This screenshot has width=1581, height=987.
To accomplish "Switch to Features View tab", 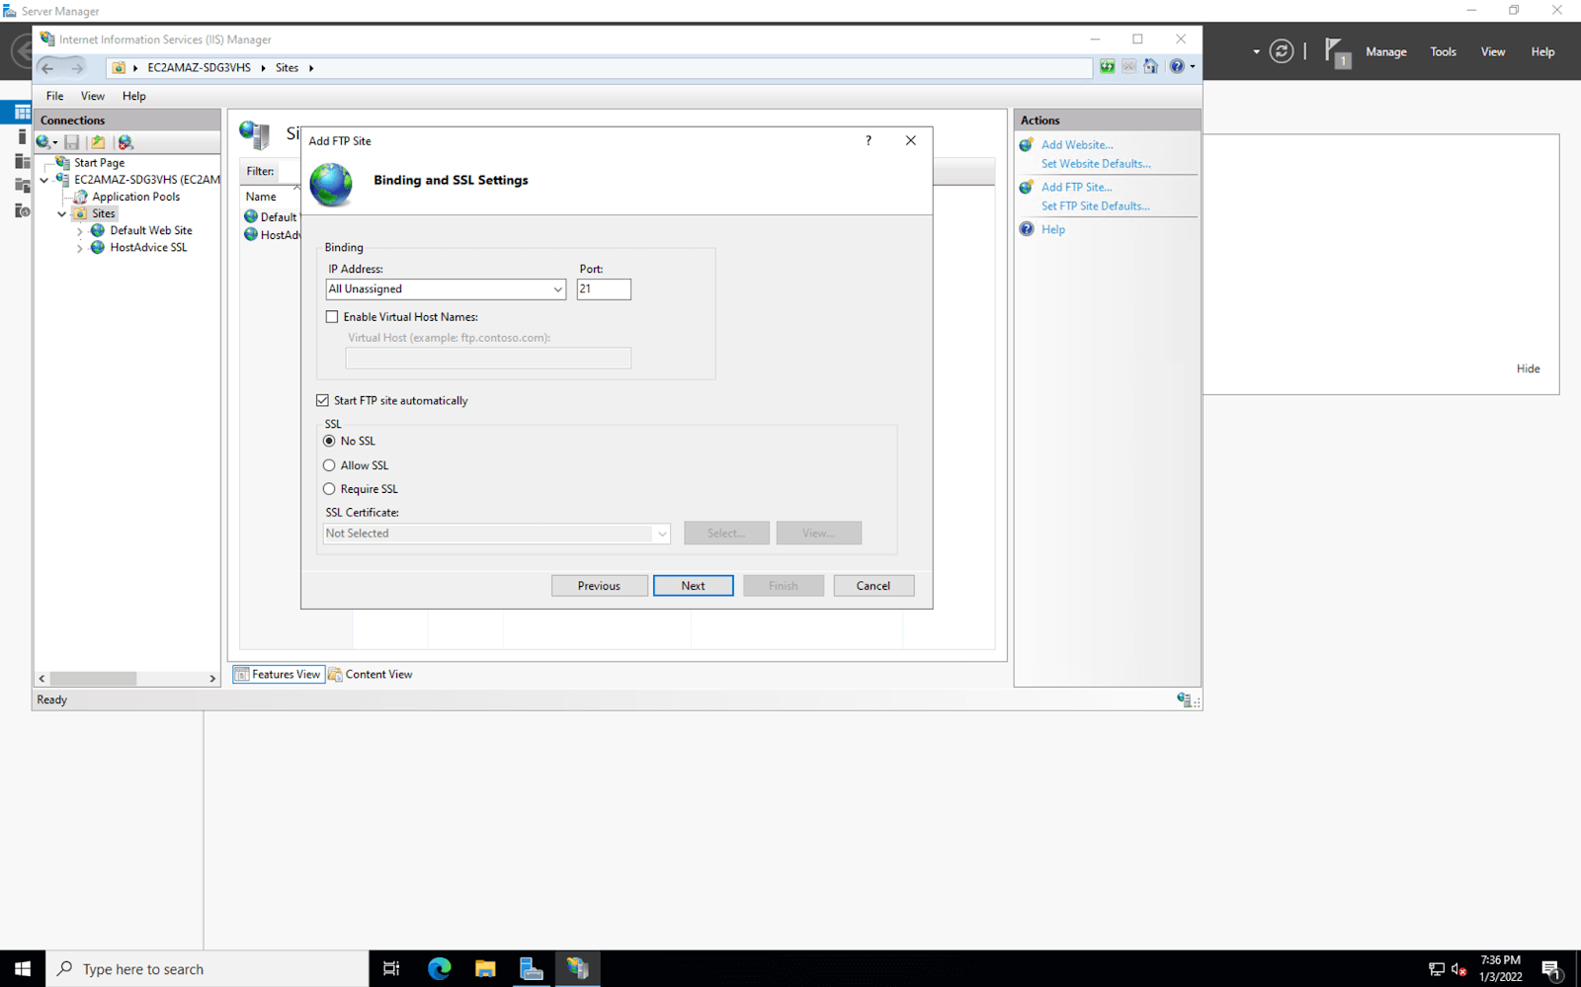I will coord(279,674).
